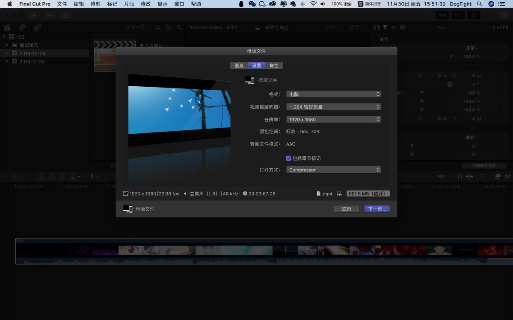Screen dimensions: 513x320
Task: Open the 分辨率 1920 x 1080 dropdown
Action: 333,120
